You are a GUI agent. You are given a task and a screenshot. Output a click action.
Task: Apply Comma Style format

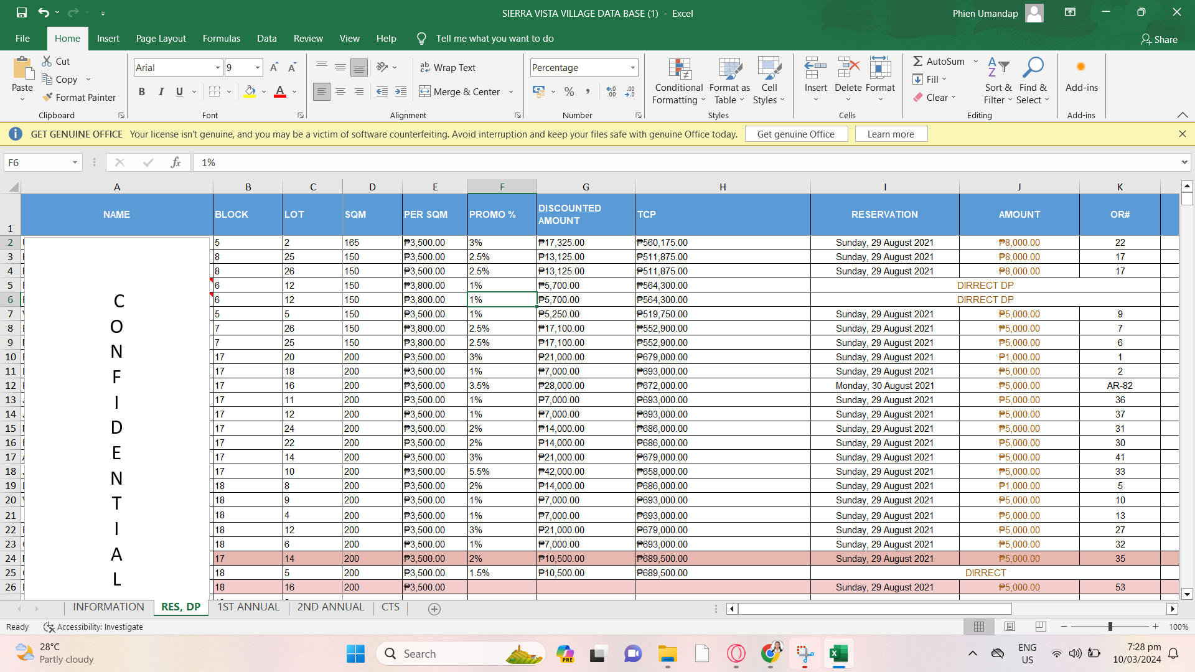click(x=587, y=91)
